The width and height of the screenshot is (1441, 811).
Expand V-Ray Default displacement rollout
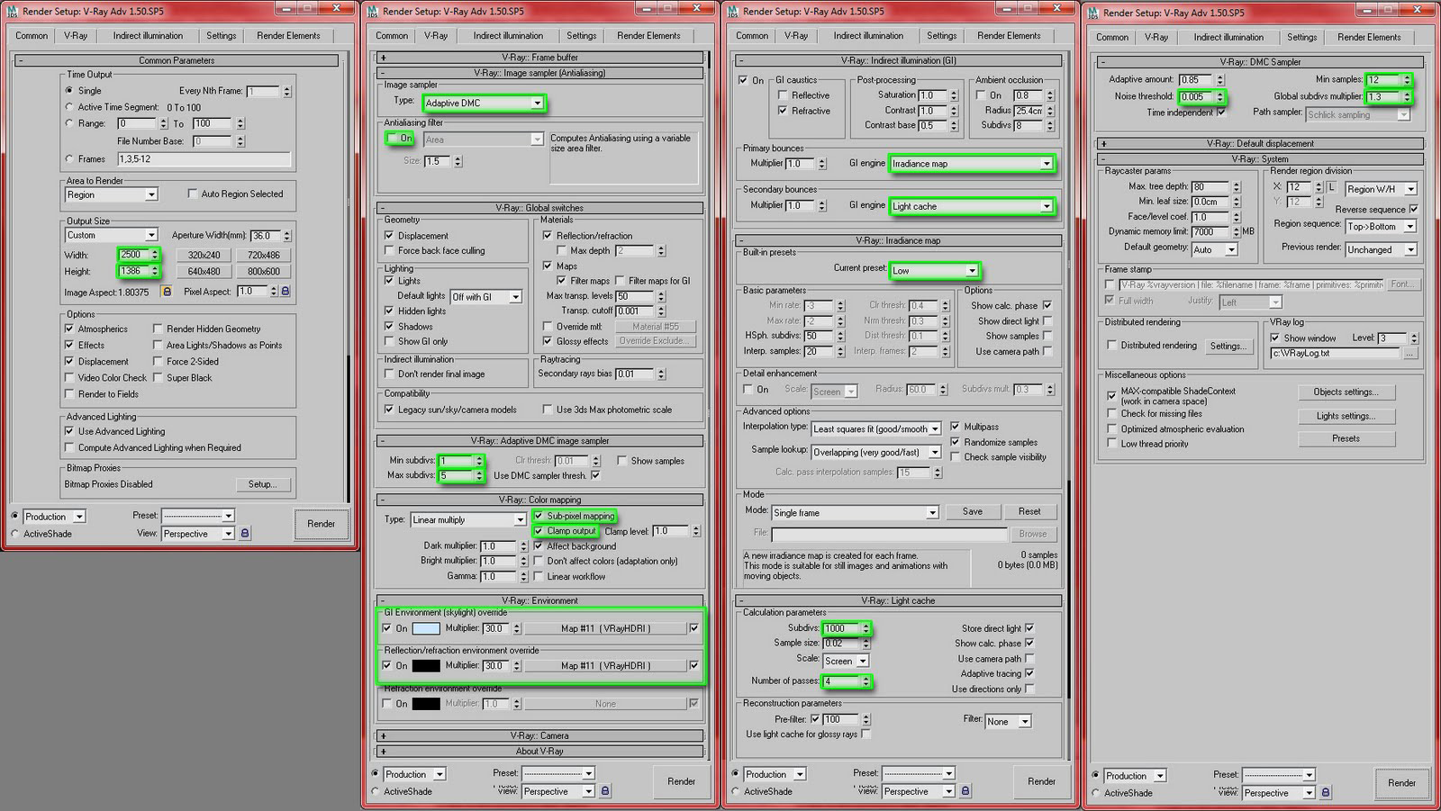point(1261,143)
